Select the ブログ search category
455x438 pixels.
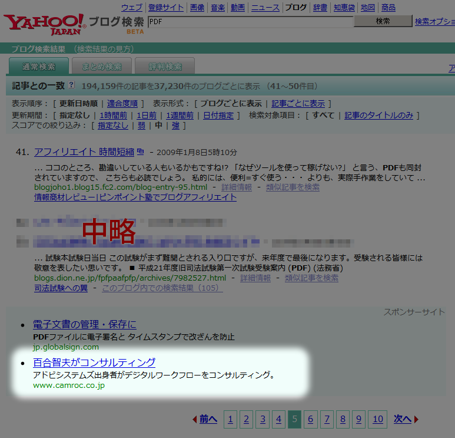[x=295, y=7]
